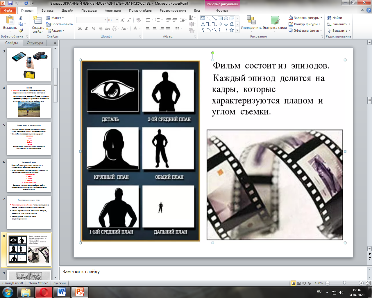Open Select (Выделить) dropdown
This screenshot has width=372, height=298.
338,31
